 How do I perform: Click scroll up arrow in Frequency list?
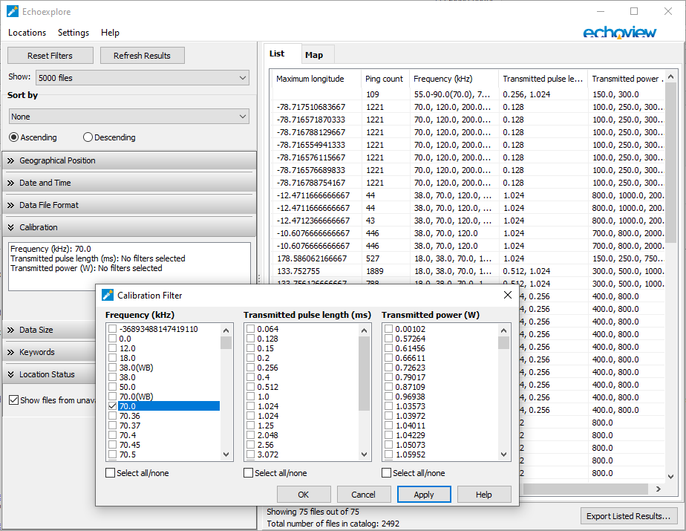tap(226, 330)
